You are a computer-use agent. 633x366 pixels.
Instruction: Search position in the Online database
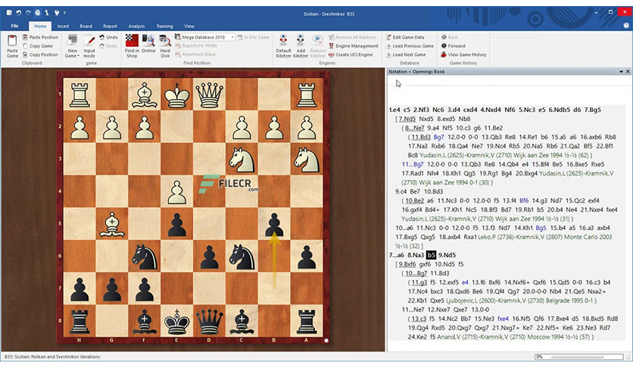[x=148, y=44]
